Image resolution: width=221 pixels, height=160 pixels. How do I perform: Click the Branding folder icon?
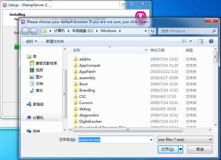coord(75,90)
